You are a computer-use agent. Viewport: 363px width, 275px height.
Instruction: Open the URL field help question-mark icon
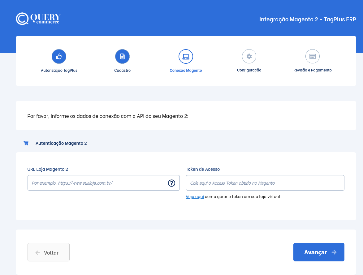click(x=171, y=183)
